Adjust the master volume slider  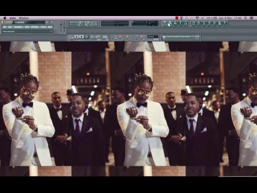click(x=61, y=27)
